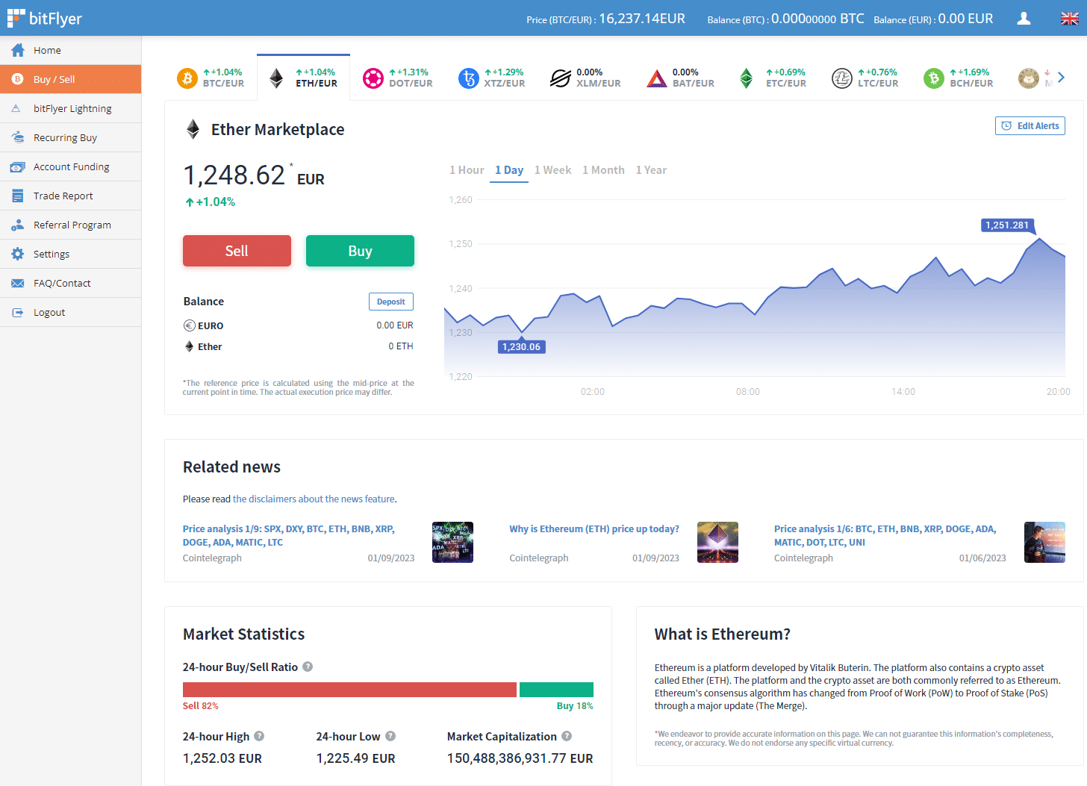1087x786 pixels.
Task: Change language via UK flag icon
Action: (1069, 19)
